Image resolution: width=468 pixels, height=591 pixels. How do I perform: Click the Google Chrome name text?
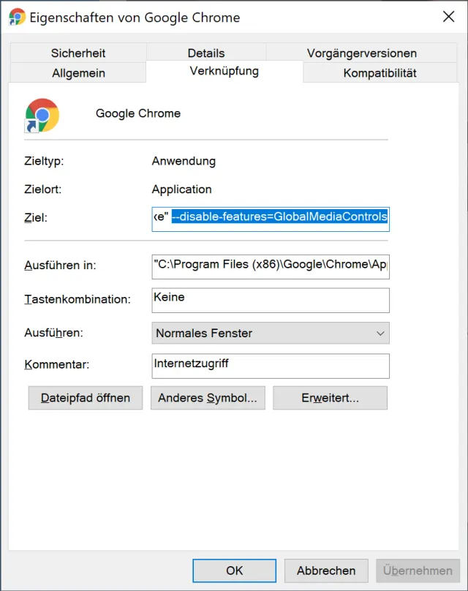click(x=138, y=113)
